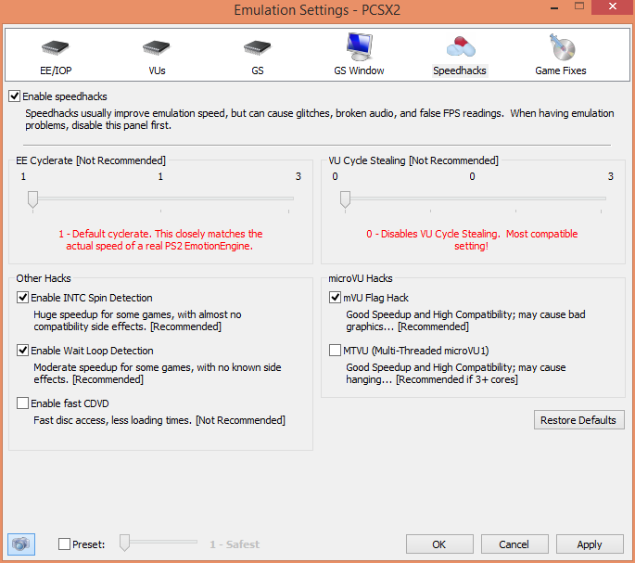Click the VU Cycle Stealing slider handle

pos(345,199)
